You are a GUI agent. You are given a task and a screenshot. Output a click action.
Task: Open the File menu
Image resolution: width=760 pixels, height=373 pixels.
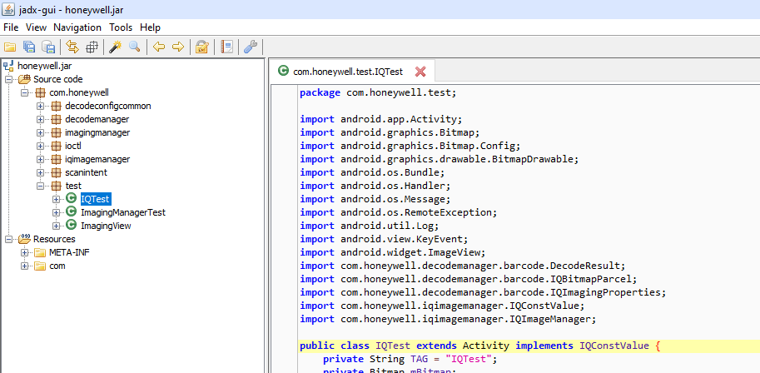tap(11, 27)
